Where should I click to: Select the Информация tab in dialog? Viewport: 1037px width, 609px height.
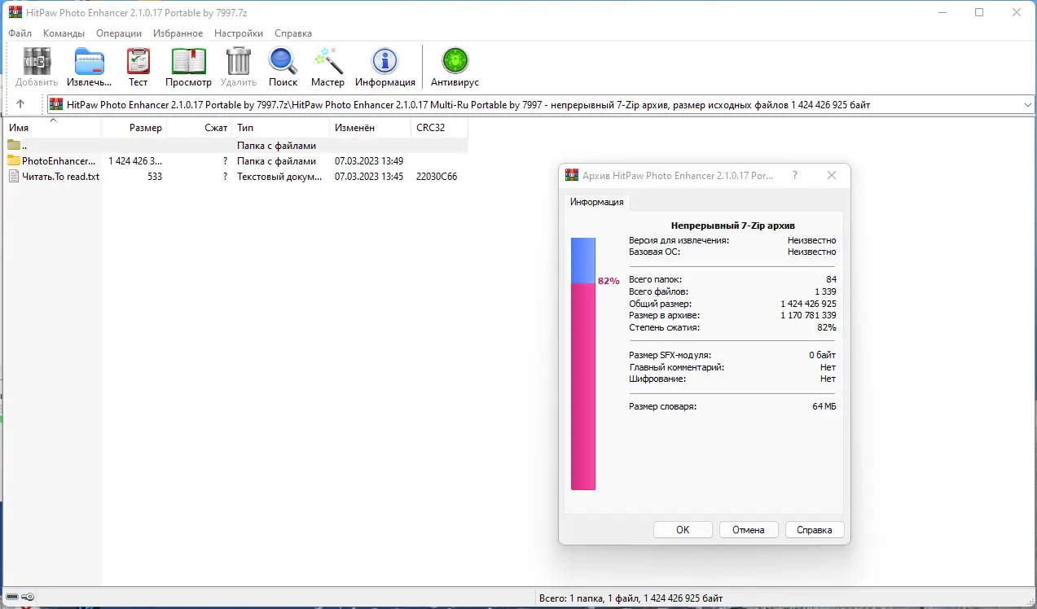click(597, 202)
